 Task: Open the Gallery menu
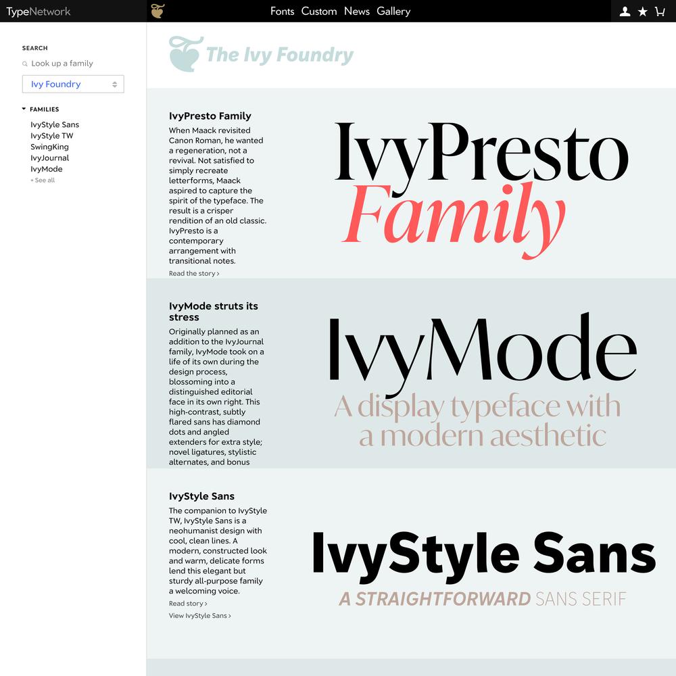pos(393,11)
